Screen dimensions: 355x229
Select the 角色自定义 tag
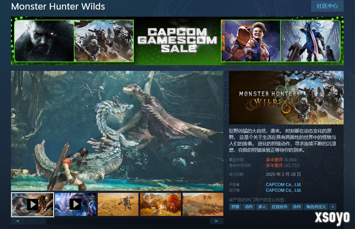316,207
